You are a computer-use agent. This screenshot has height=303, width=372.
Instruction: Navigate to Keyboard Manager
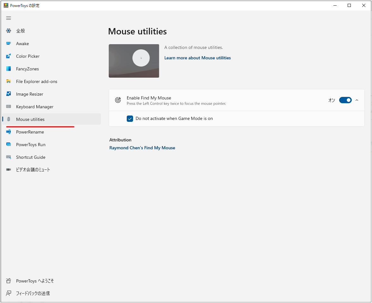(x=52, y=107)
